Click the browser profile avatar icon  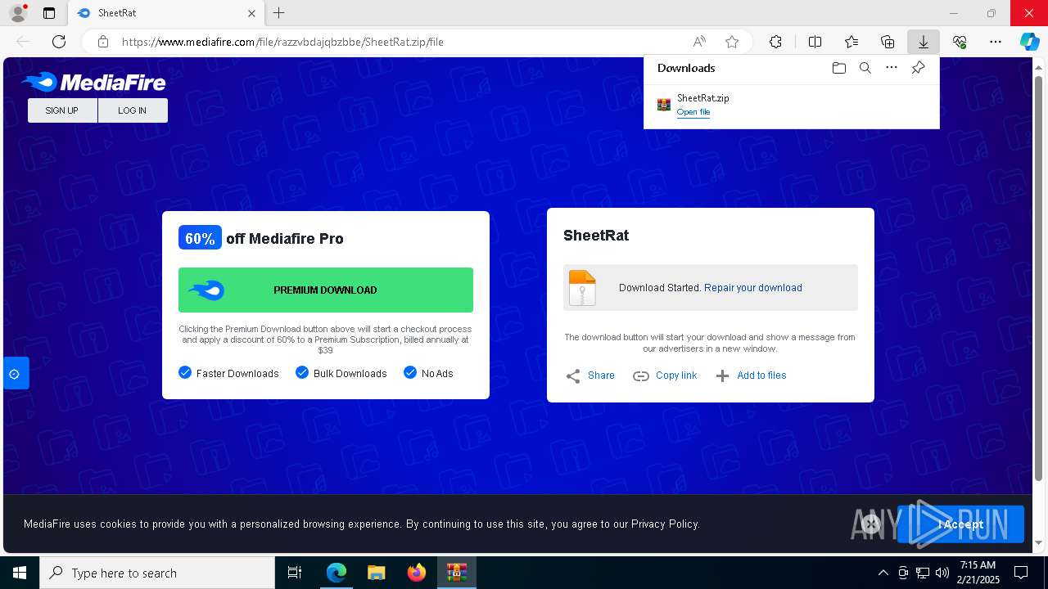tap(17, 13)
